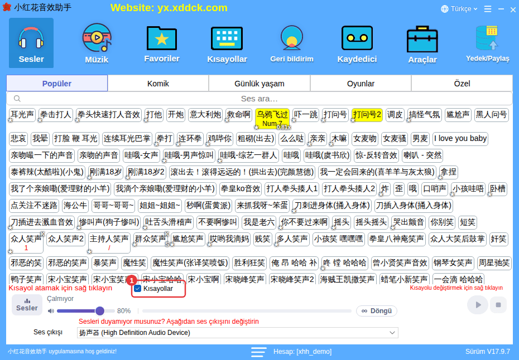Click the Hesap: [xhh_demo] account text
Image resolution: width=519 pixels, height=360 pixels.
pyautogui.click(x=302, y=352)
